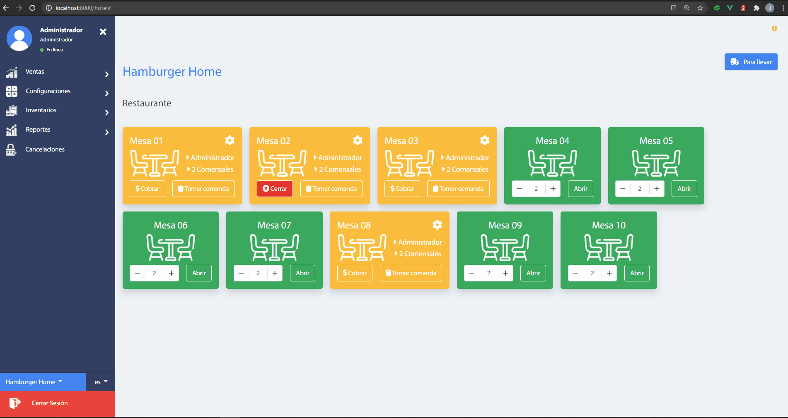
Task: Open Mesa 08 settings gear
Action: click(437, 225)
